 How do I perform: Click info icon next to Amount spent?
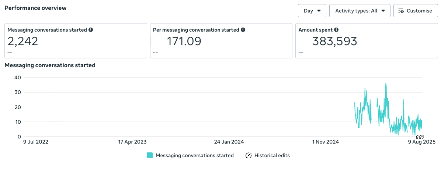[336, 30]
